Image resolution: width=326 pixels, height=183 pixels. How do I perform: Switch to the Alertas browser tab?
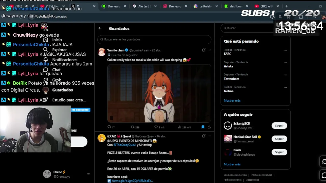click(144, 6)
